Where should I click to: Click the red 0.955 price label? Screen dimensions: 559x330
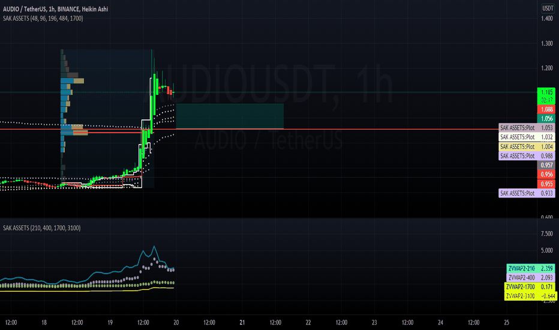546,184
